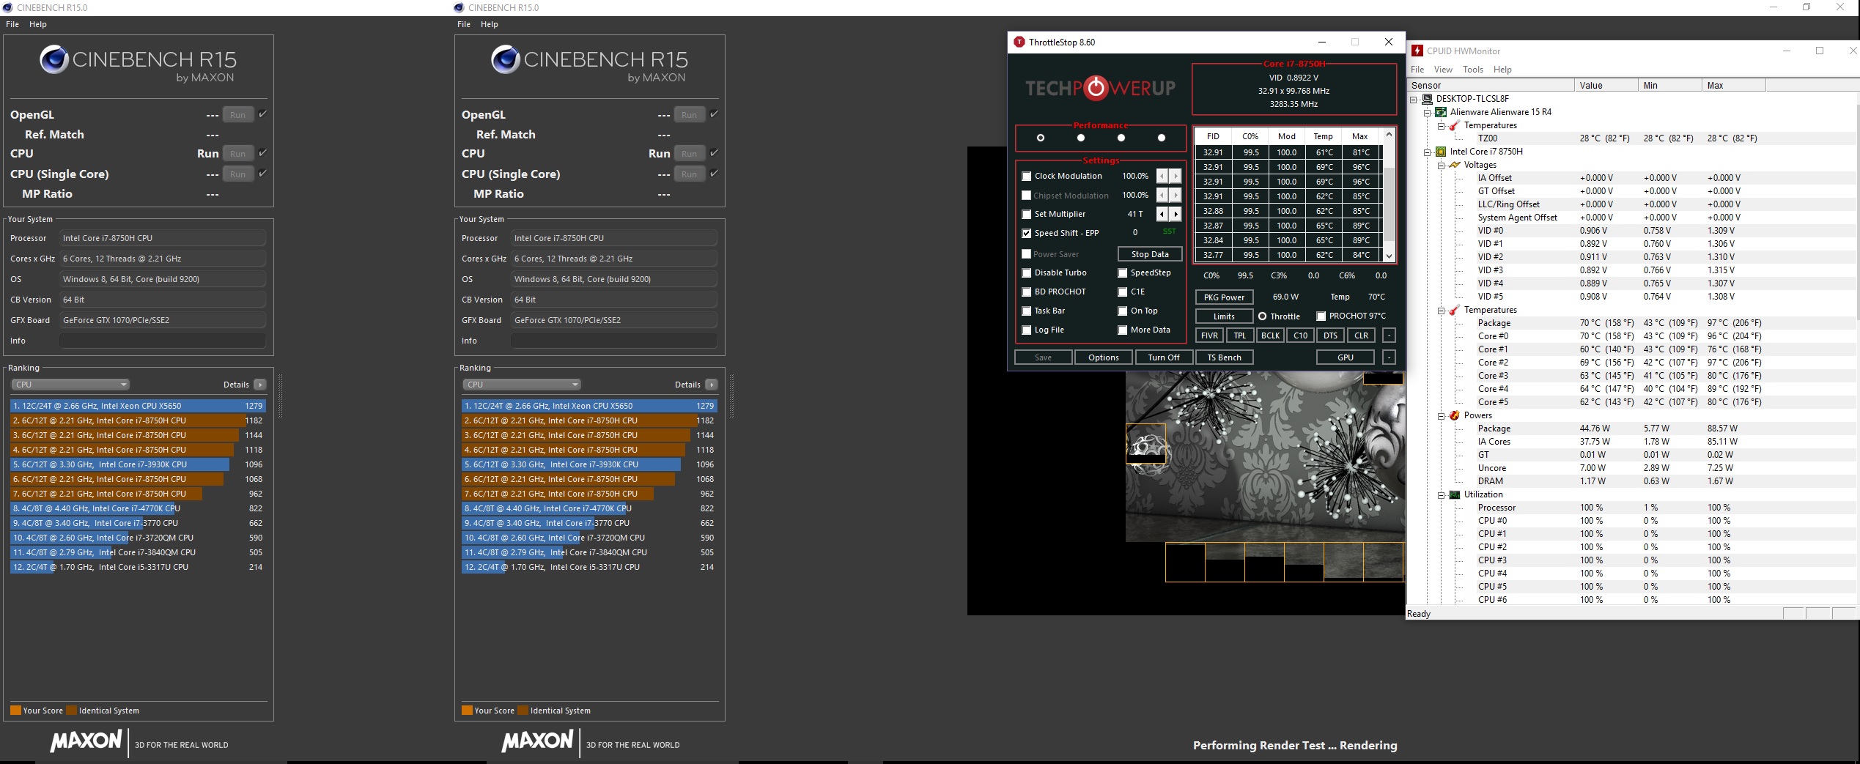Enable the Set Multiplier checkbox

[1027, 214]
